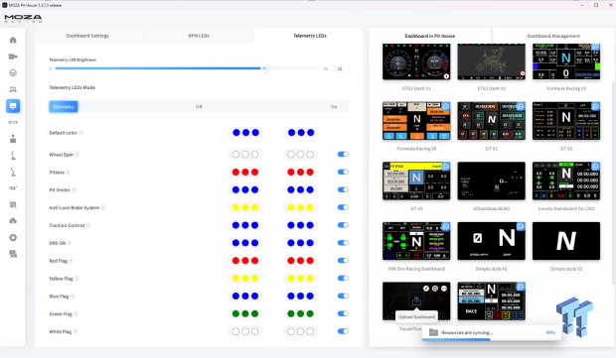Open the gear settings sidebar icon
Viewport: 616px width, 358px height.
pyautogui.click(x=13, y=238)
